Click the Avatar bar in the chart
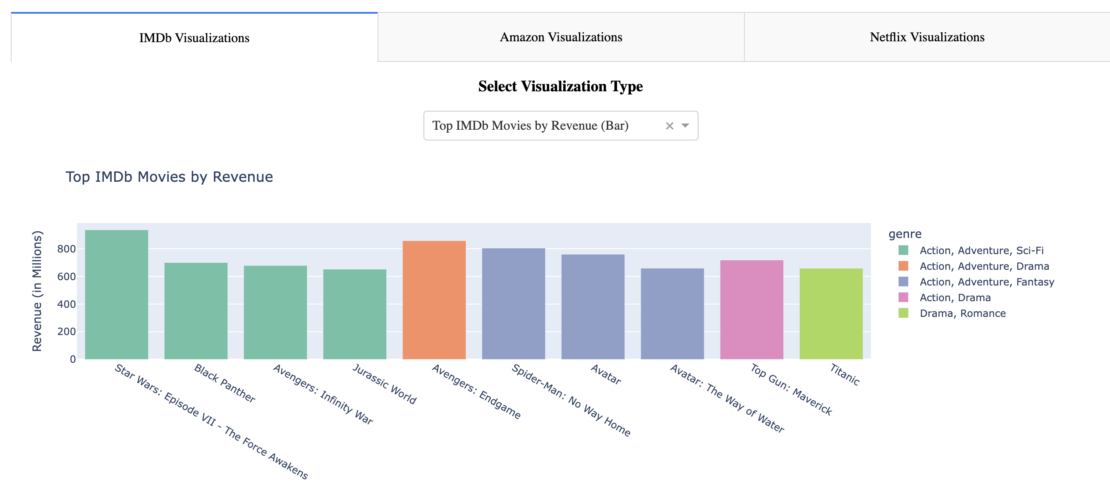Image resolution: width=1110 pixels, height=485 pixels. tap(593, 307)
